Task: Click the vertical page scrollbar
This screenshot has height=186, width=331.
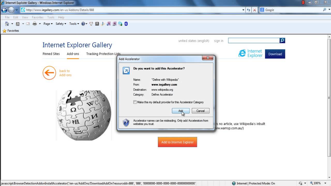Action: (329, 98)
